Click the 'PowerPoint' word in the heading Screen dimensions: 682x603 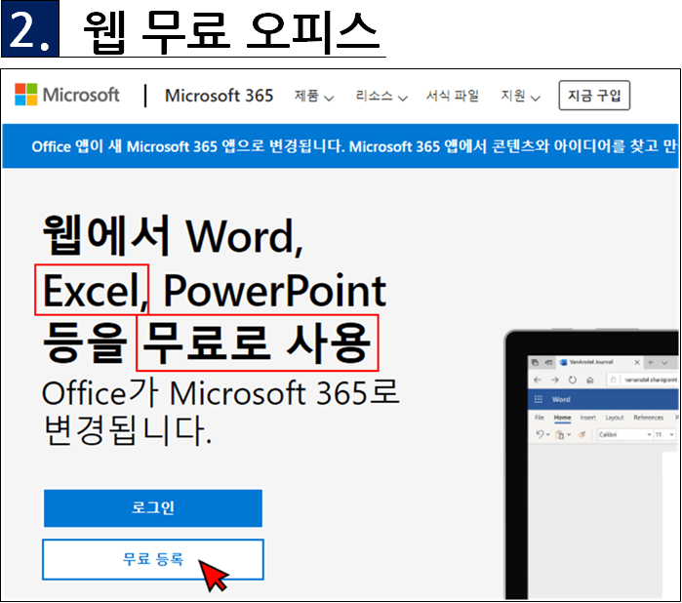tap(274, 291)
